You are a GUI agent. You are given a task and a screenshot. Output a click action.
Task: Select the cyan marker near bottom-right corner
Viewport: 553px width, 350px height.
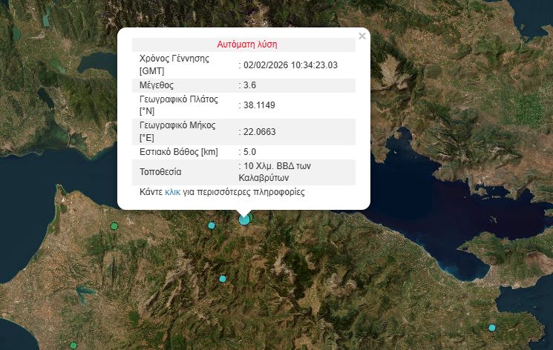tap(491, 327)
